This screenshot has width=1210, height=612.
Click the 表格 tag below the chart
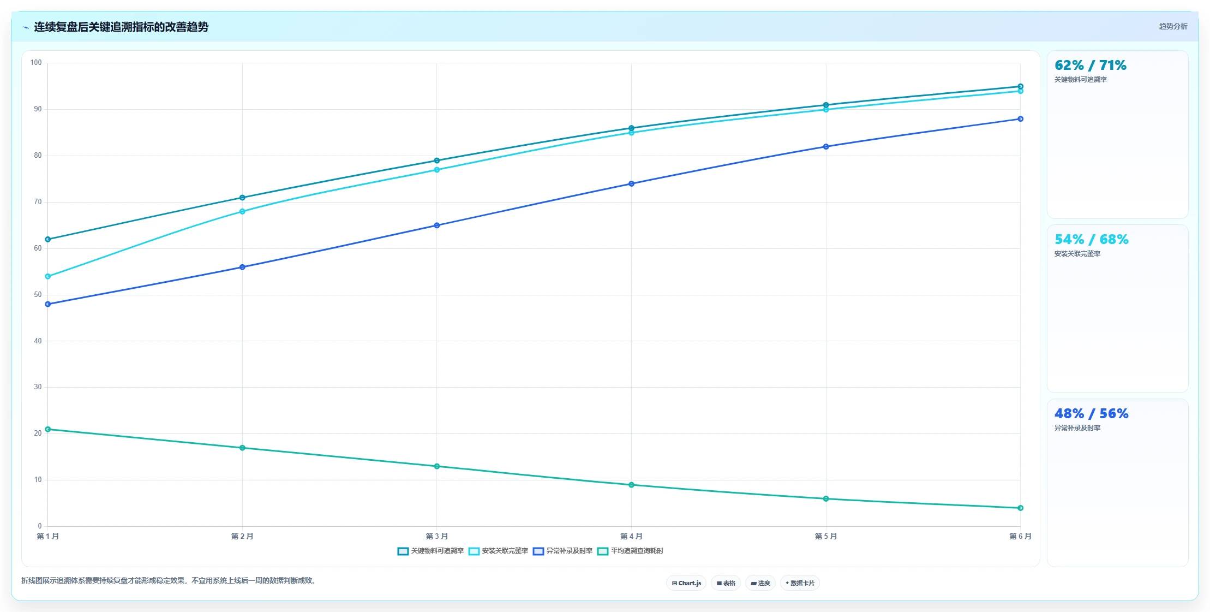click(726, 583)
